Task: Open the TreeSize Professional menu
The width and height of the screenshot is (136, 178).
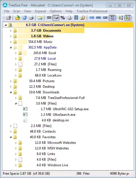Action: 92,11
